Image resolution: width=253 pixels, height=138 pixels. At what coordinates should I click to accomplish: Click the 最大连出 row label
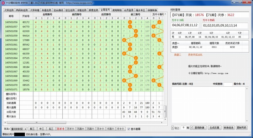(x=11, y=117)
